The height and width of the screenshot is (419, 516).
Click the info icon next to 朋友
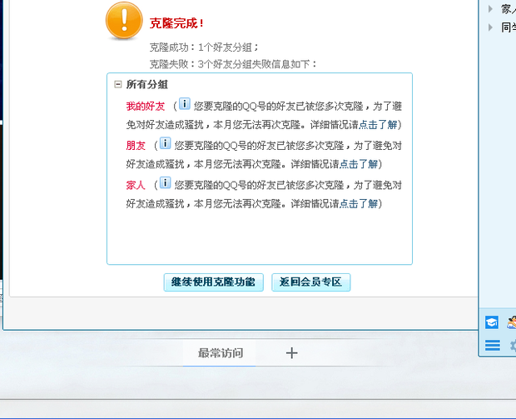(165, 143)
